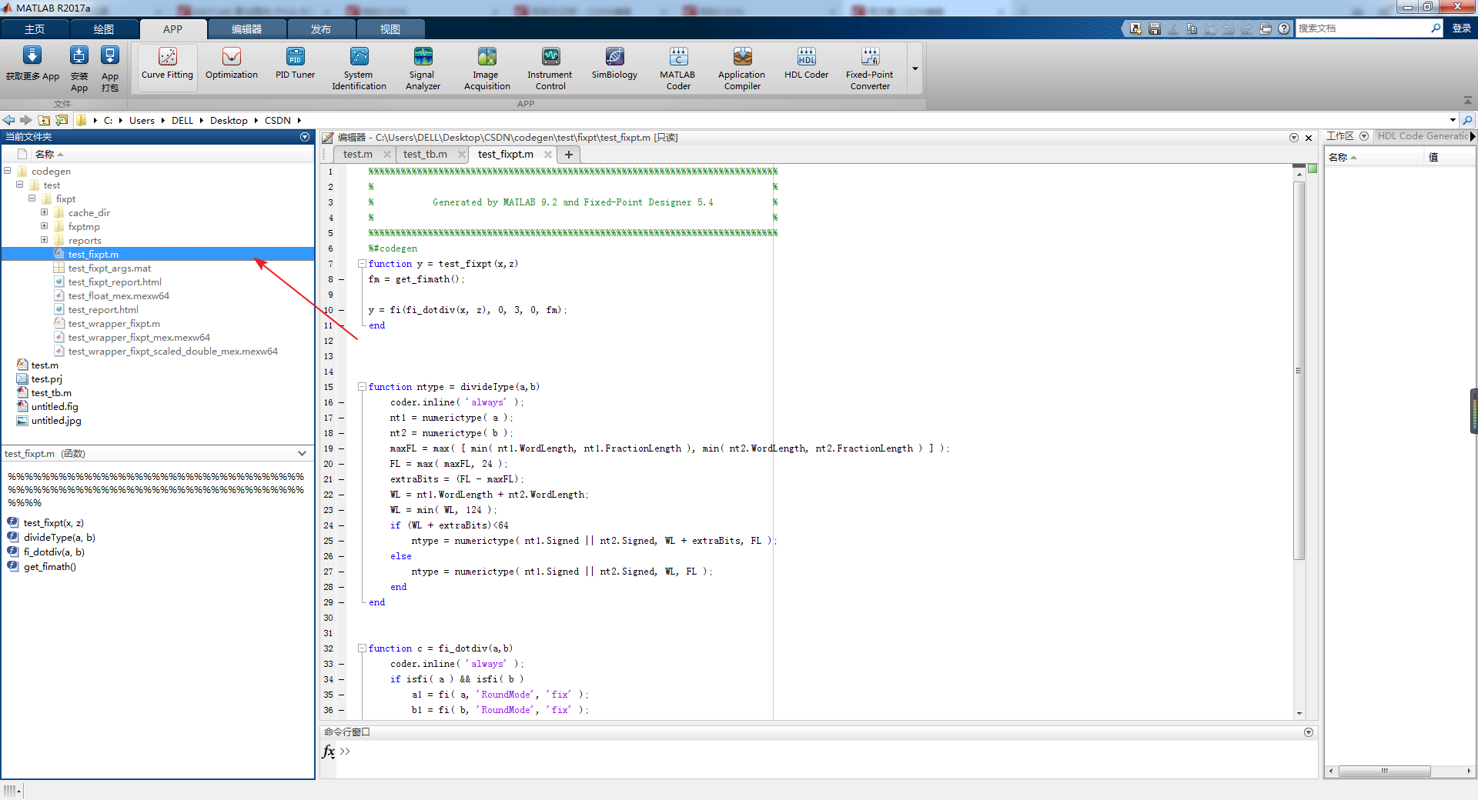Switch to the test_tb.m editor tab

pyautogui.click(x=425, y=155)
